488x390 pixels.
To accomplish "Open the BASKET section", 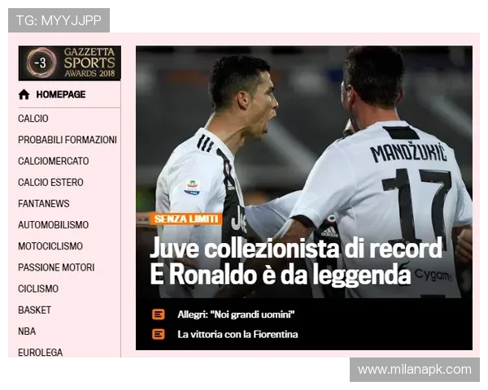I will tap(34, 310).
